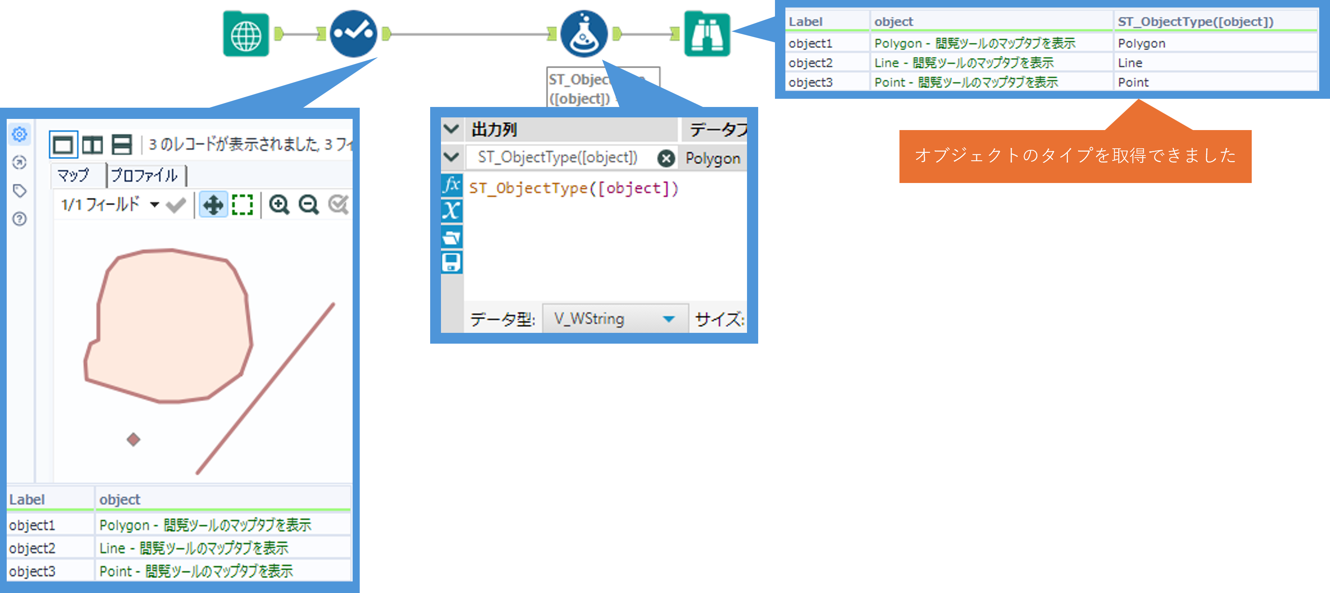Click the zoom in magnifier icon
1330x593 pixels.
(279, 205)
